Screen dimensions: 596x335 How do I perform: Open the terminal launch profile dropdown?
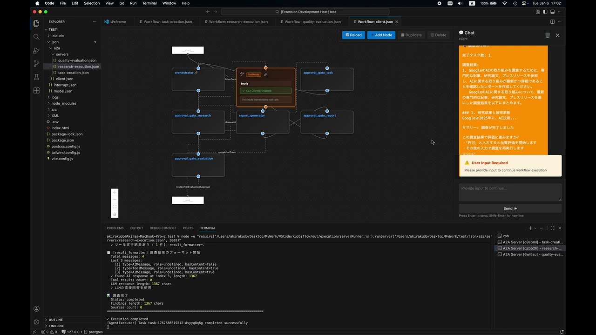click(535, 228)
